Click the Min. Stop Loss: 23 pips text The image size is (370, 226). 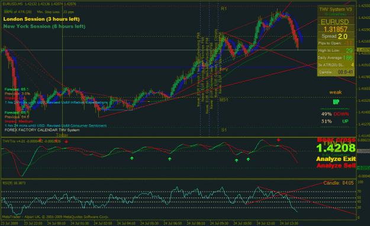56,12
